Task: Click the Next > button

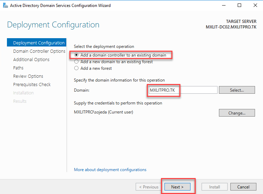Action: tap(177, 187)
